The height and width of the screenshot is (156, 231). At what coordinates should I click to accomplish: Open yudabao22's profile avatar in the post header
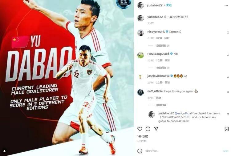coord(140,5)
